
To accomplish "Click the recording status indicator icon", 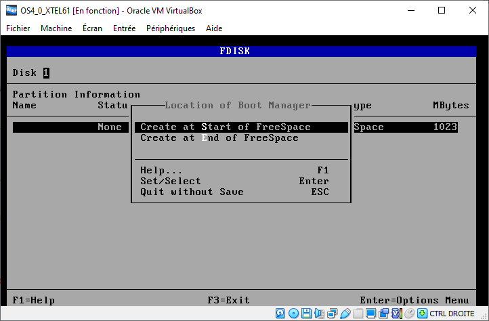I will [x=383, y=314].
